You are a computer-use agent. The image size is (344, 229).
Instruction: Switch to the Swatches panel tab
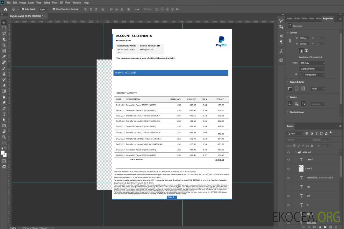click(290, 18)
